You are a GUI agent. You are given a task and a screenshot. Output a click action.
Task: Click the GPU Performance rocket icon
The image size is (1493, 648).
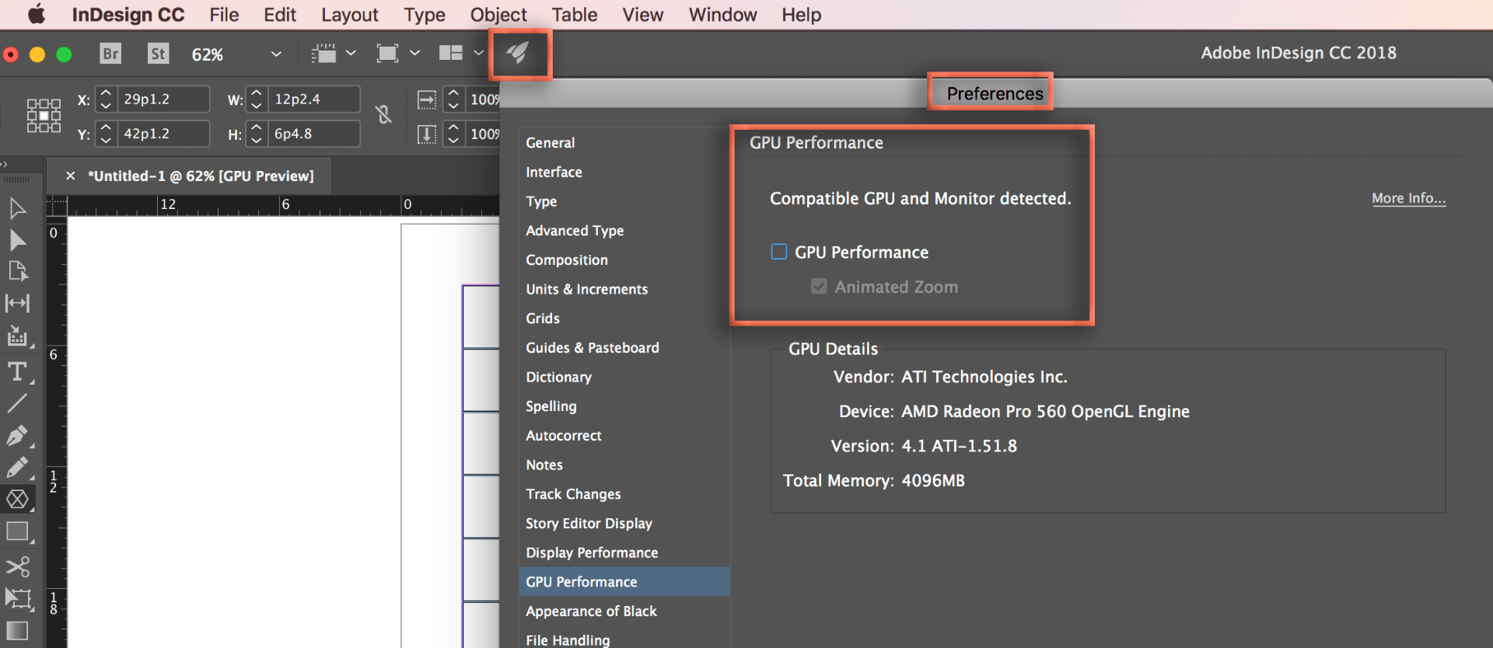pos(518,54)
